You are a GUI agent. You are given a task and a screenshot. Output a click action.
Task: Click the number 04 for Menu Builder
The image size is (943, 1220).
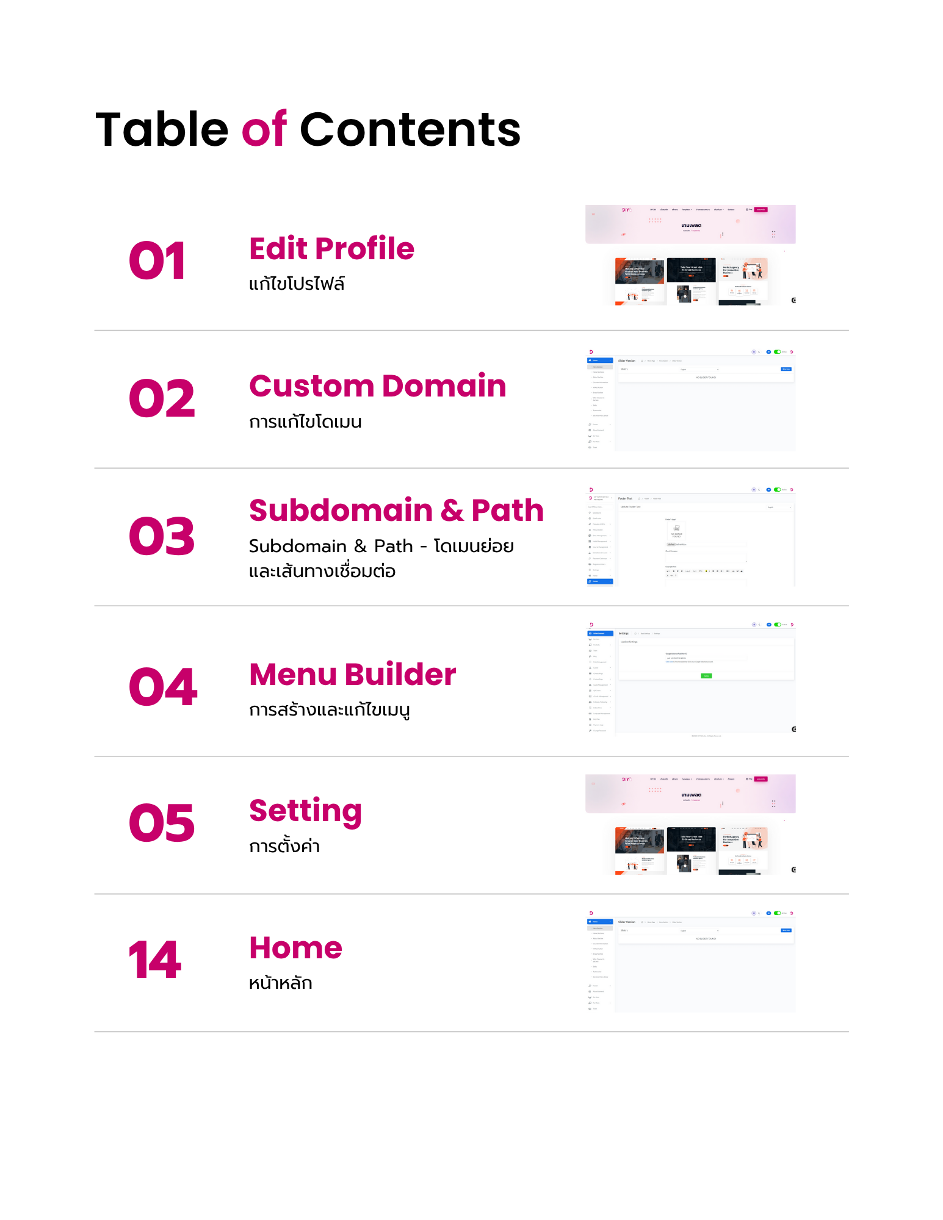(x=163, y=687)
